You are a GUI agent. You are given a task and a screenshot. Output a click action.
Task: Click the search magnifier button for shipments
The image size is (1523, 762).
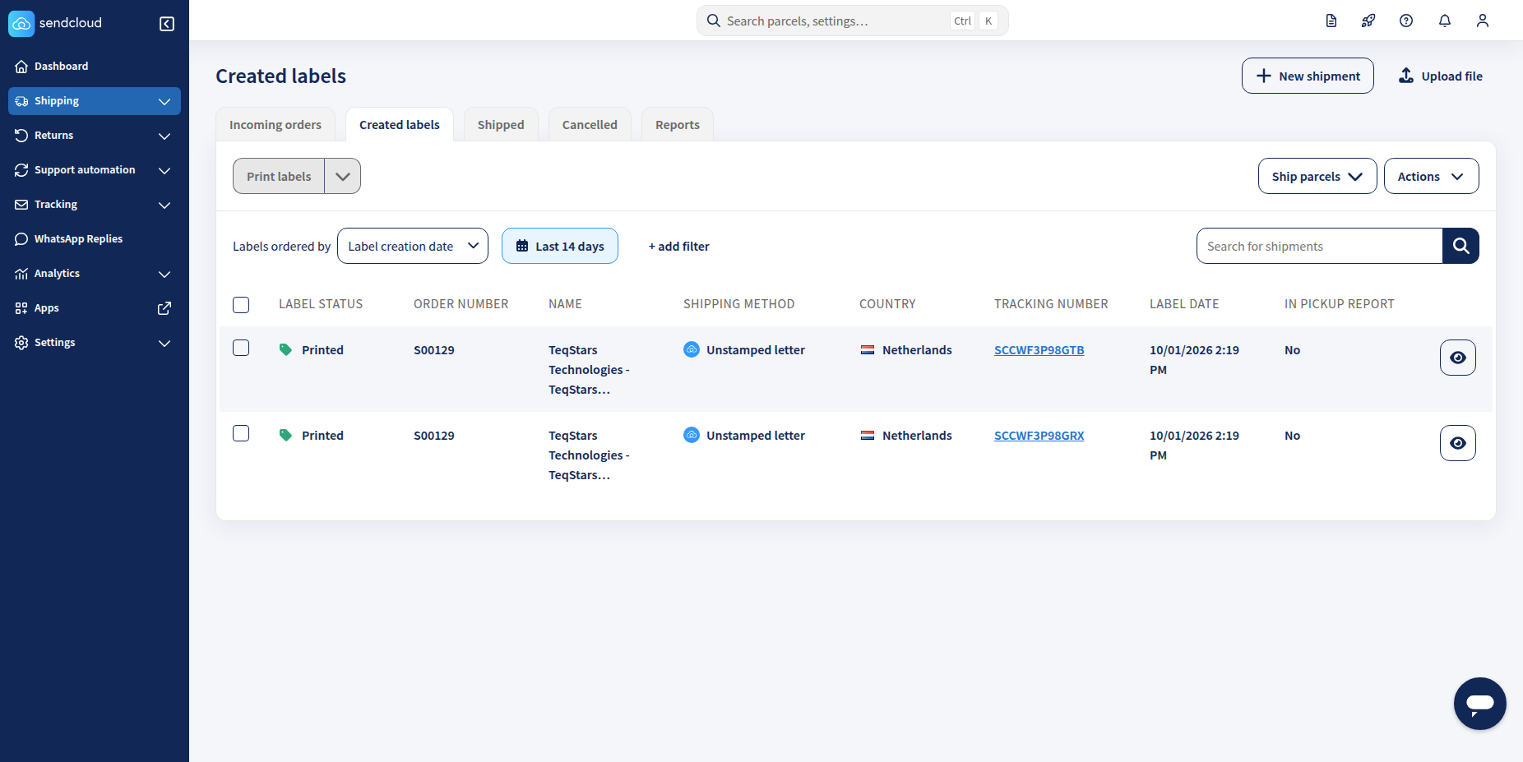tap(1461, 246)
